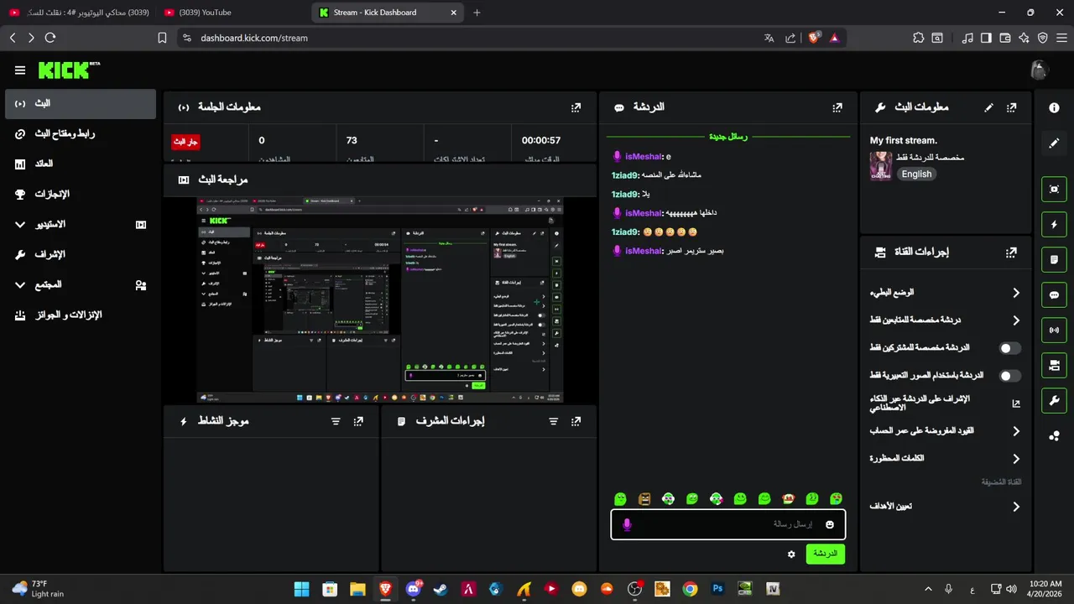
Task: Open the user profile avatar
Action: 1040,70
